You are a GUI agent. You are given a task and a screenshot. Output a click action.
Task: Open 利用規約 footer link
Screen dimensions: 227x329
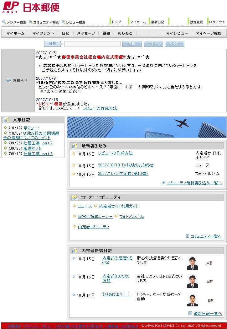click(x=14, y=326)
